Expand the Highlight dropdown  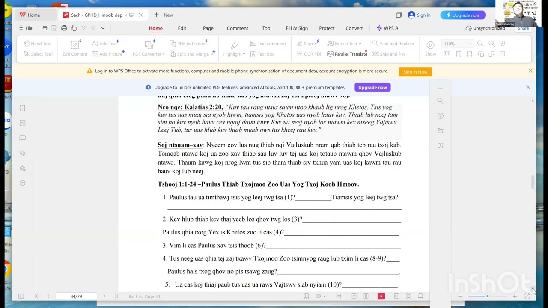click(244, 54)
